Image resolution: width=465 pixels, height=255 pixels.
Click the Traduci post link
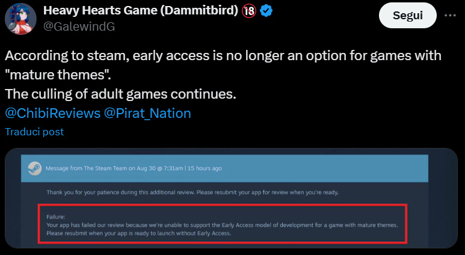[x=34, y=132]
